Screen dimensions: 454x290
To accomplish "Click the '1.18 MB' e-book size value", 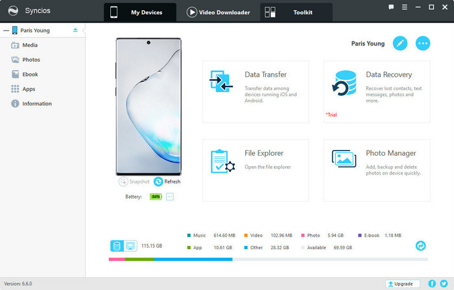I will click(393, 236).
